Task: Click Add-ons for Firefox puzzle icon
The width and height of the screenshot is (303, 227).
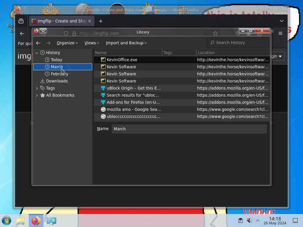Action: 103,102
